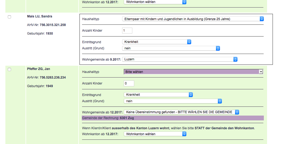Open the Haushalttyp dropdown showing Bitte wählen
The width and height of the screenshot is (284, 144).
(193, 72)
